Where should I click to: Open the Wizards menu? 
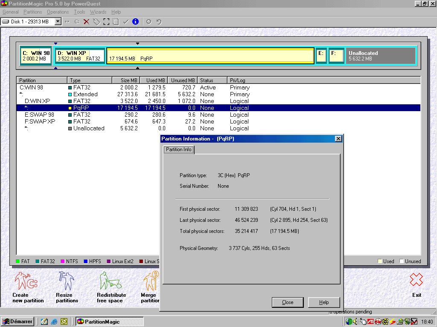click(98, 12)
